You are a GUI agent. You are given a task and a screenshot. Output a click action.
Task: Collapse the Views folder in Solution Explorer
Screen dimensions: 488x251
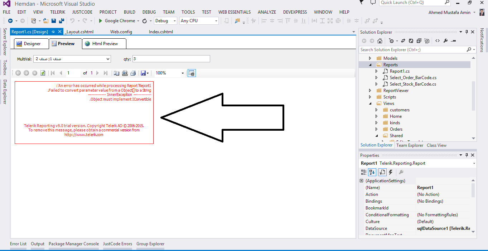pyautogui.click(x=370, y=103)
